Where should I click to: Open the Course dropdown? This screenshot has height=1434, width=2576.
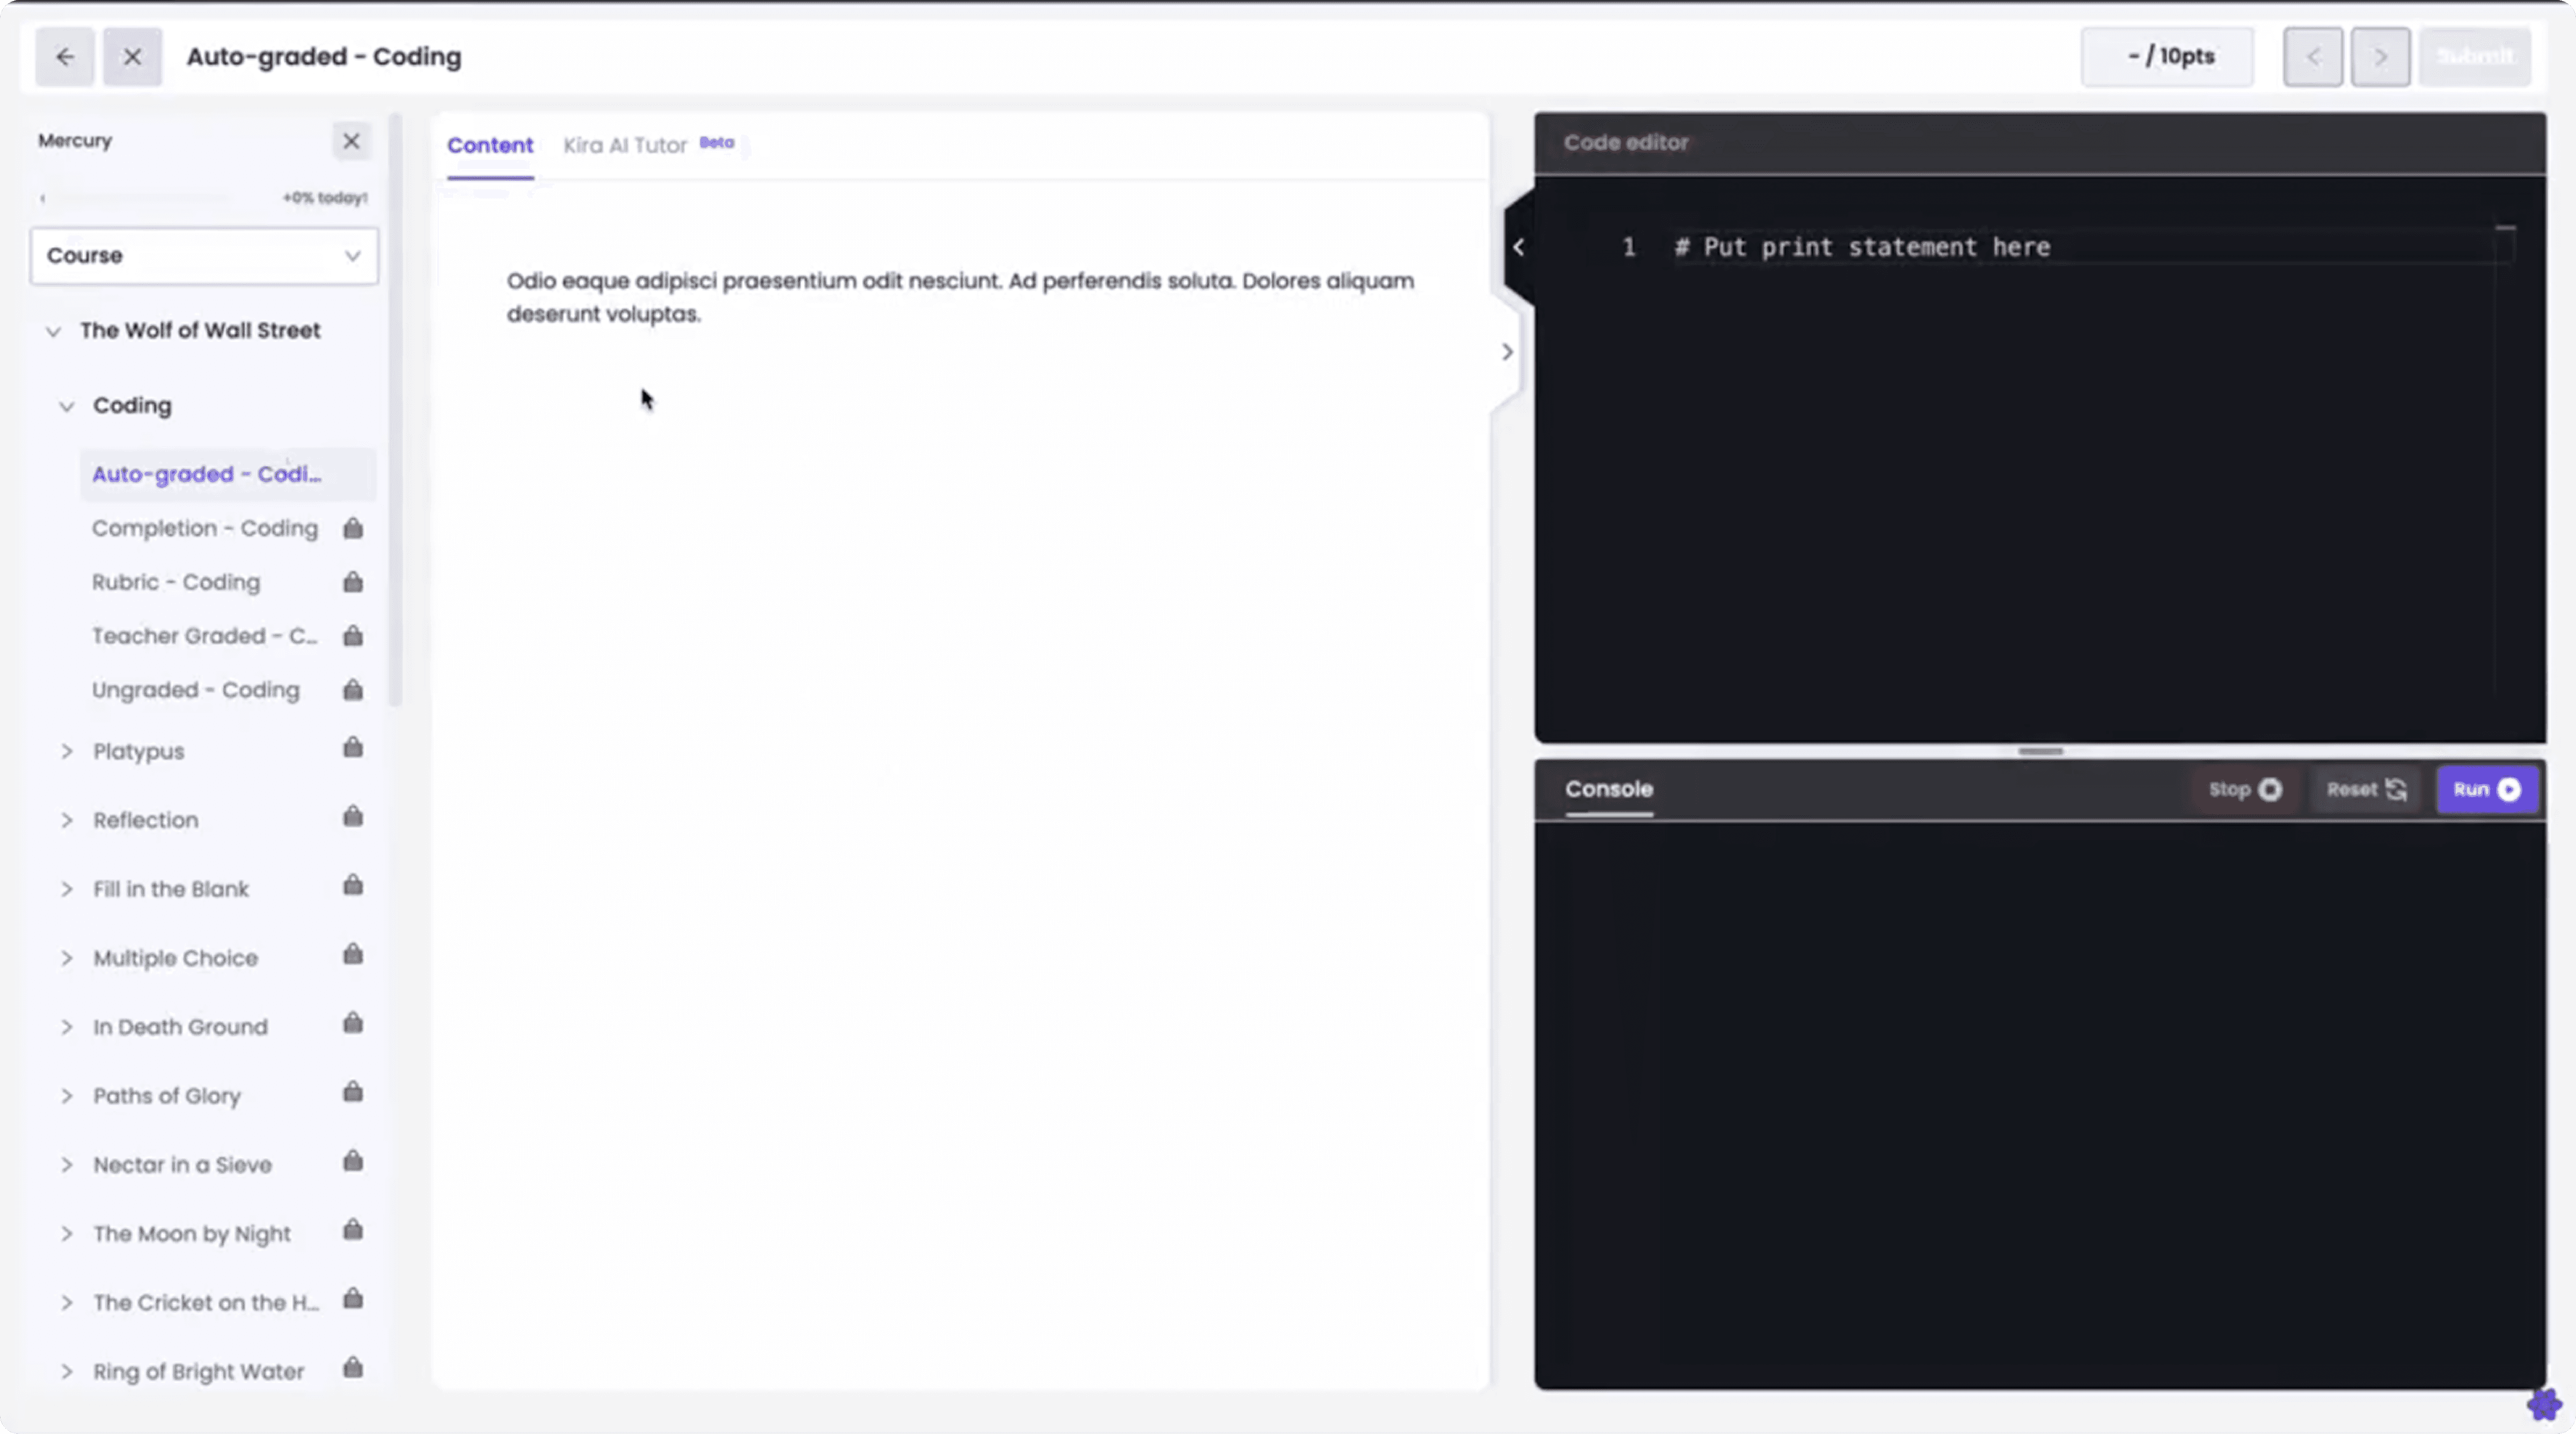pos(204,256)
